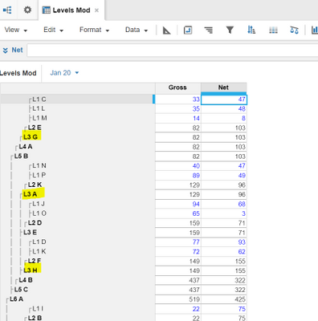Image resolution: width=318 pixels, height=321 pixels.
Task: Expand the formula bar chevron
Action: pos(6,51)
